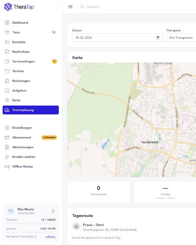This screenshot has width=196, height=245.
Task: Click the Nachrichten chat bubble icon
Action: click(x=7, y=52)
